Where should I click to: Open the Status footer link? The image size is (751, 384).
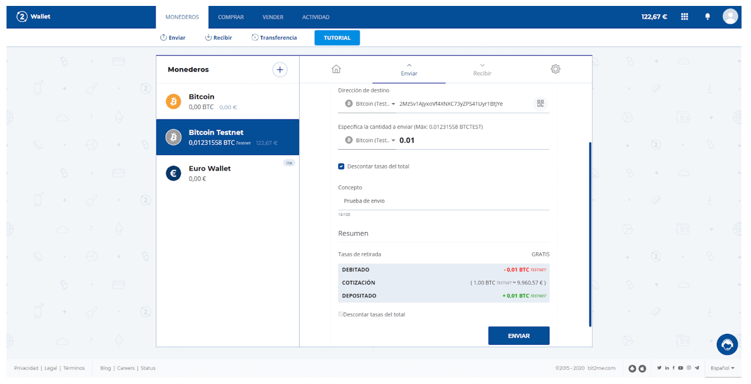click(x=148, y=368)
